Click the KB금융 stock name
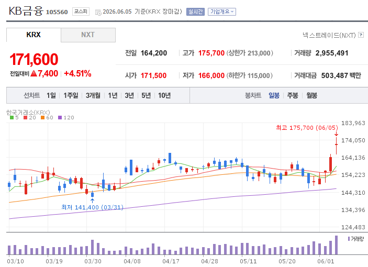Viewport: 368px width, 267px height. (26, 11)
